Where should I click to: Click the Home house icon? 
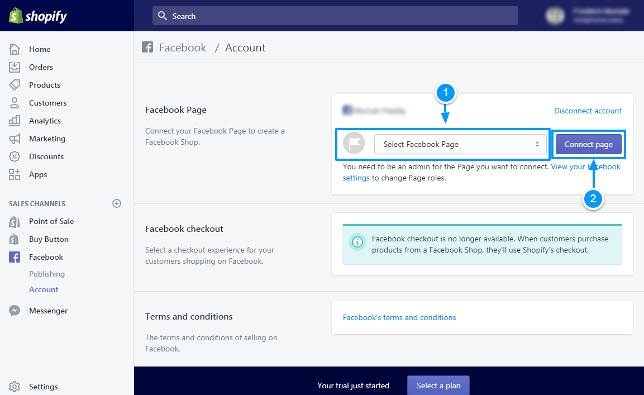[15, 49]
